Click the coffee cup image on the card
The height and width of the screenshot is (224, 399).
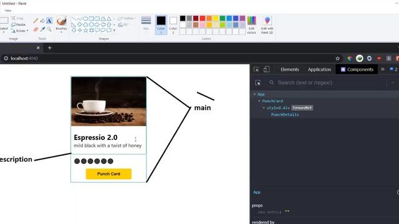coord(108,101)
